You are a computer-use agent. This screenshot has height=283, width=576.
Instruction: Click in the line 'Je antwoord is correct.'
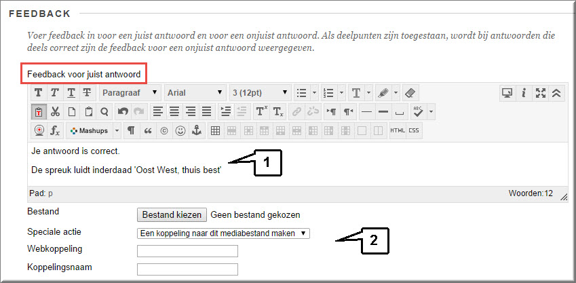tap(76, 151)
